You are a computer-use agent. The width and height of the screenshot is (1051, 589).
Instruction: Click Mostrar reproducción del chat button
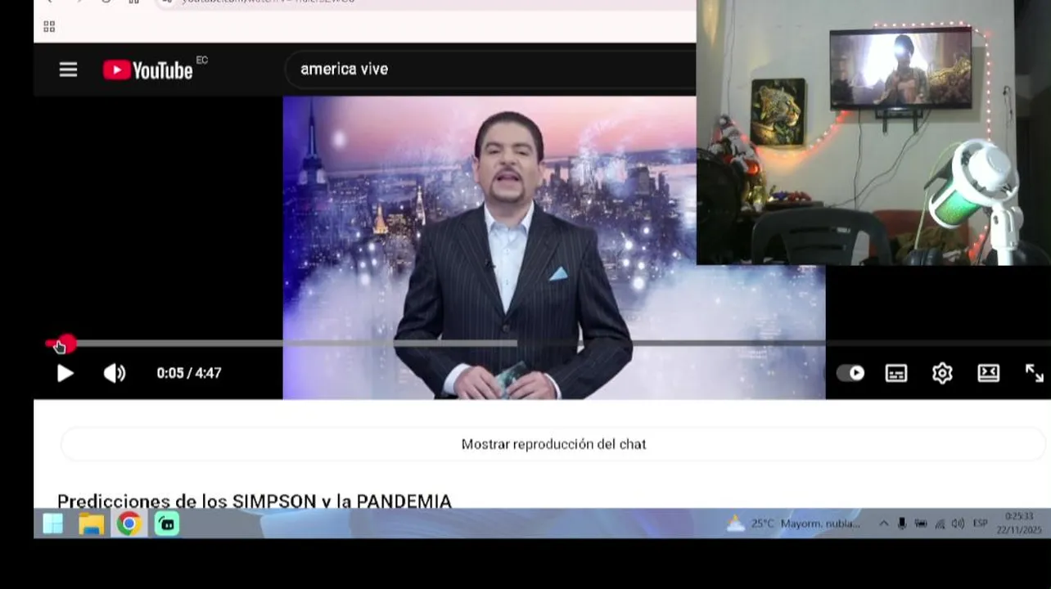553,444
